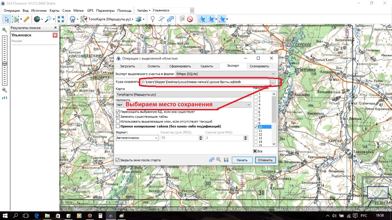Click the fullscreen map view icon
The height and width of the screenshot is (220, 392).
coord(61,19)
